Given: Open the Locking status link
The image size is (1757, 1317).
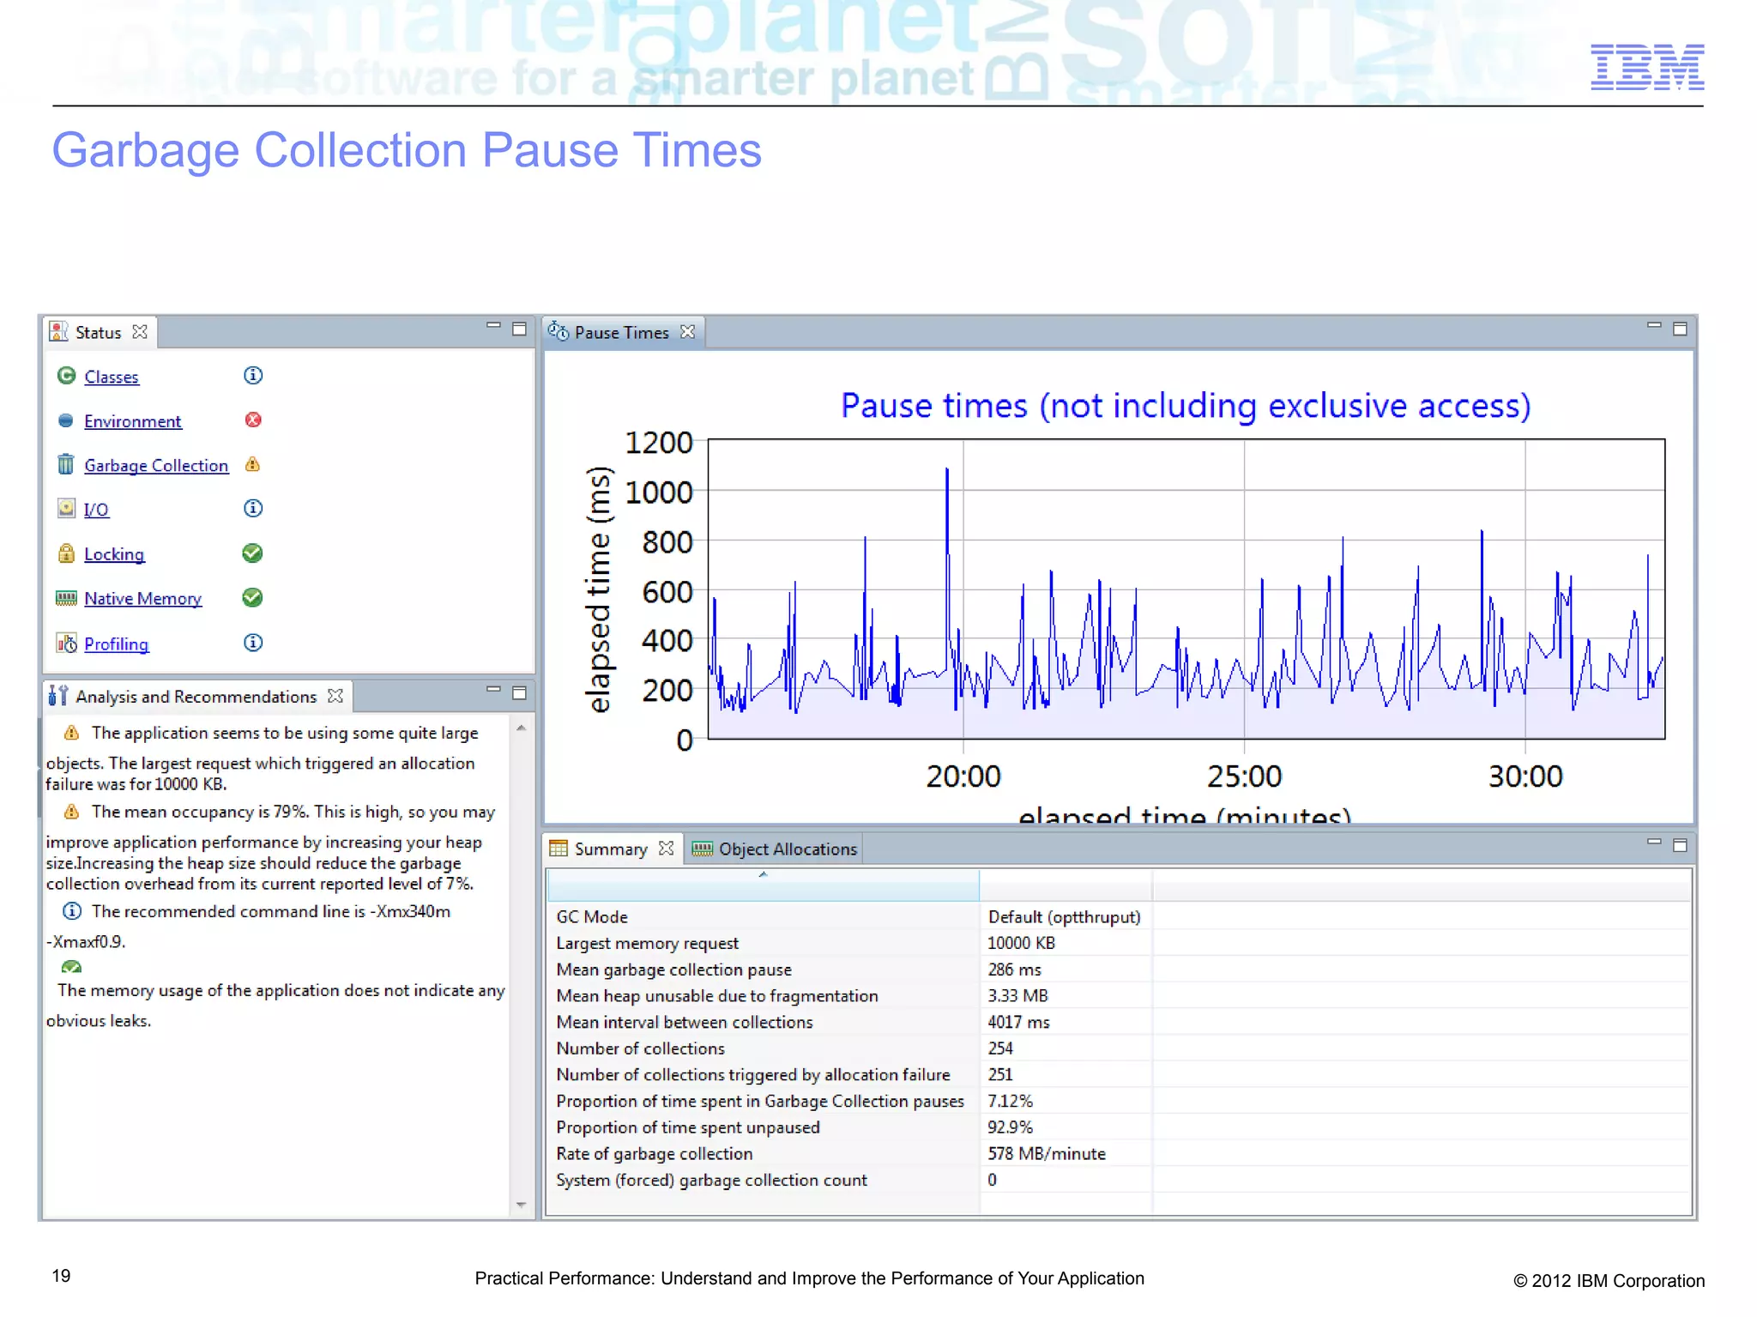Looking at the screenshot, I should (x=114, y=554).
